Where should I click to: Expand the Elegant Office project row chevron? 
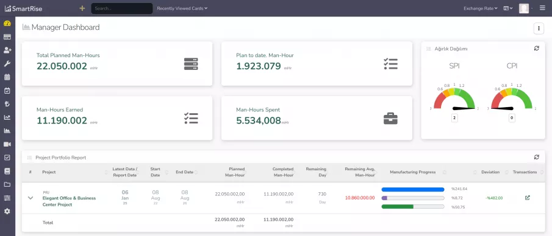click(x=30, y=198)
